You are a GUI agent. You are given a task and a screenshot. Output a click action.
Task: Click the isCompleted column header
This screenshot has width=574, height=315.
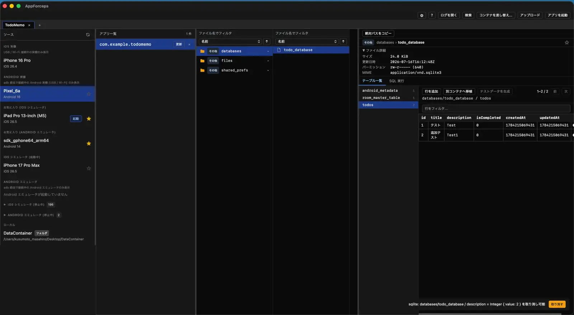tap(488, 118)
